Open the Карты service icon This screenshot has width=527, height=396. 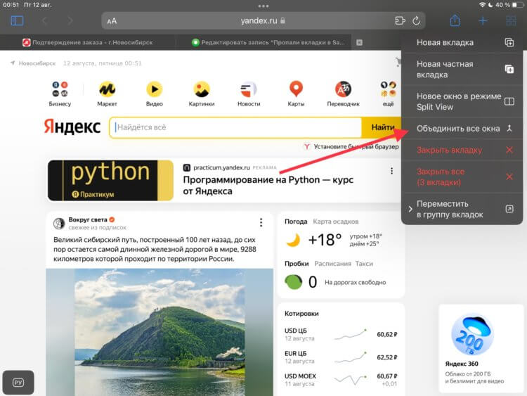[x=296, y=89]
